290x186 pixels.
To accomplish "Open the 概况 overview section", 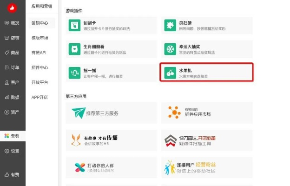I will (x=12, y=23).
